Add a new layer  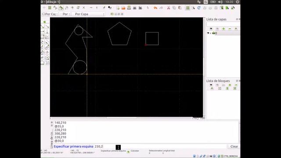click(223, 29)
